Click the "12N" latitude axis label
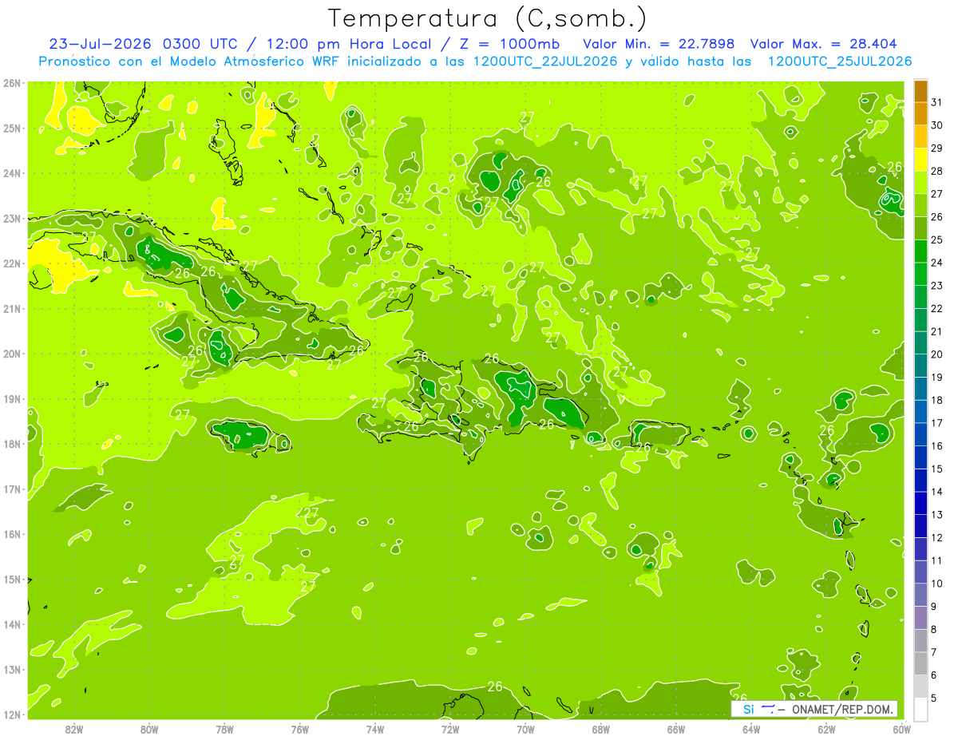This screenshot has width=958, height=740. point(12,714)
